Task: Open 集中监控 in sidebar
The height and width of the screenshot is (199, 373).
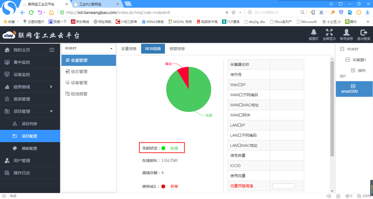Action: [30, 62]
